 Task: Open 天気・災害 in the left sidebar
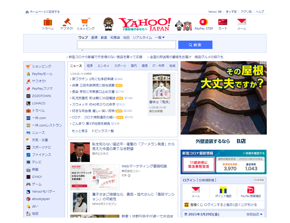point(40,140)
